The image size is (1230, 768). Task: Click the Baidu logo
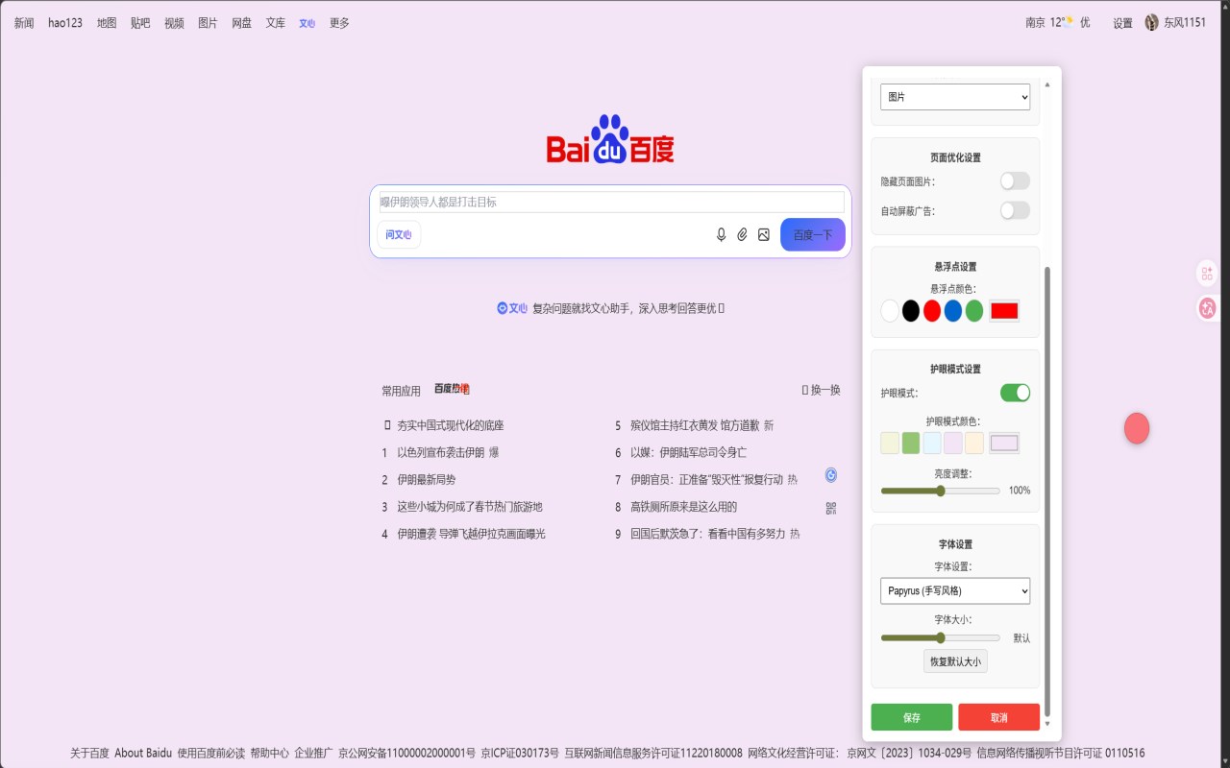(610, 140)
